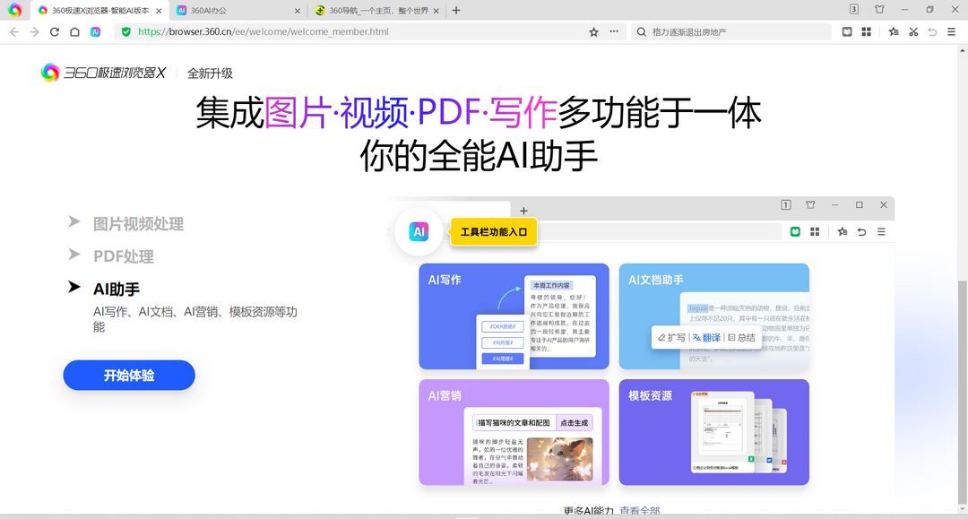Open the main hamburger menu
Image resolution: width=968 pixels, height=519 pixels.
(953, 31)
